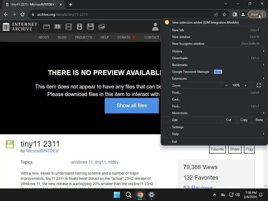Image resolution: width=268 pixels, height=201 pixels.
Task: Open the Software floppy disk icon
Action: click(90, 27)
